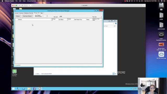The height and width of the screenshot is (94, 167).
Task: Show hidden tray icons arrow in Windows taskbar
Action: [131, 89]
